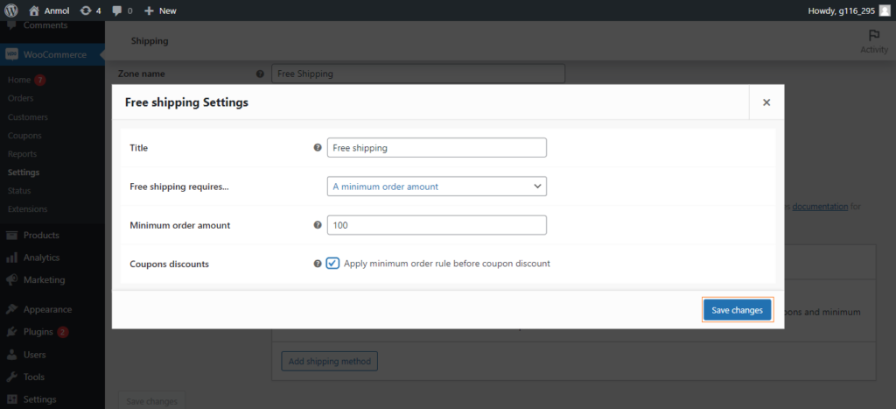The height and width of the screenshot is (409, 896).
Task: Open WooCommerce Settings submenu item
Action: [x=24, y=173]
